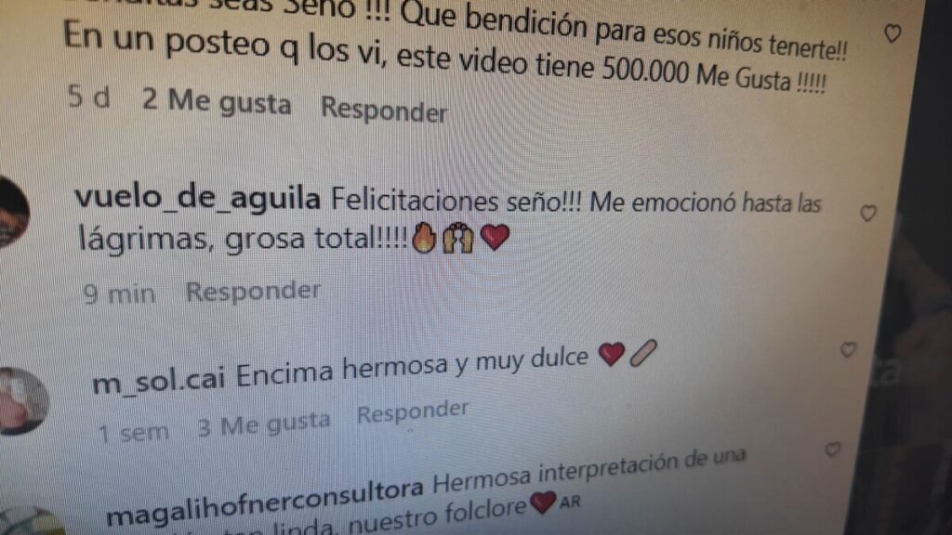952x535 pixels.
Task: Like the top comment about 500.000 Me Gusta
Action: 892,33
